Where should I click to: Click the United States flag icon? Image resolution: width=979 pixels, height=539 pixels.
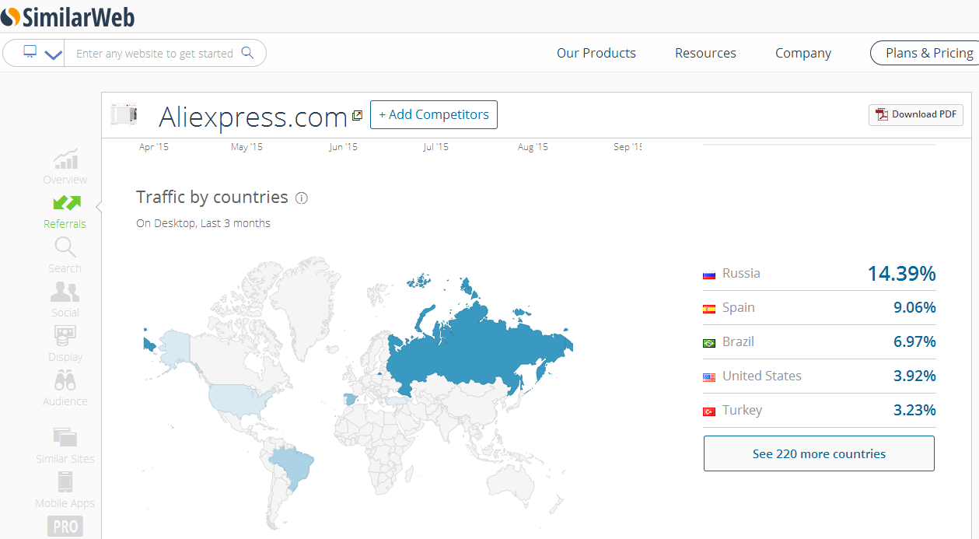[x=709, y=377]
